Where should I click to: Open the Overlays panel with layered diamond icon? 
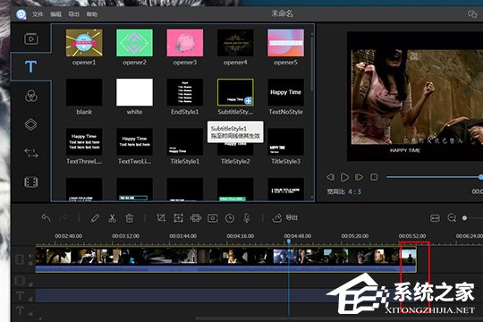tap(30, 124)
